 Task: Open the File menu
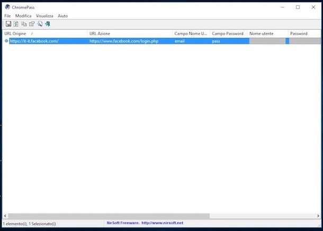[x=7, y=16]
